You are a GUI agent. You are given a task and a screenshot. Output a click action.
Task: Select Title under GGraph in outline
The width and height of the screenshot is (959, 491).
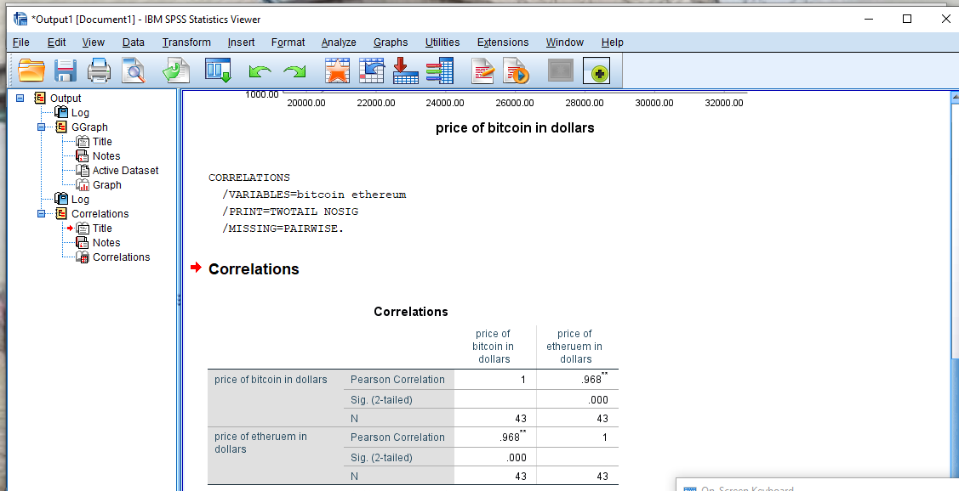(x=102, y=142)
